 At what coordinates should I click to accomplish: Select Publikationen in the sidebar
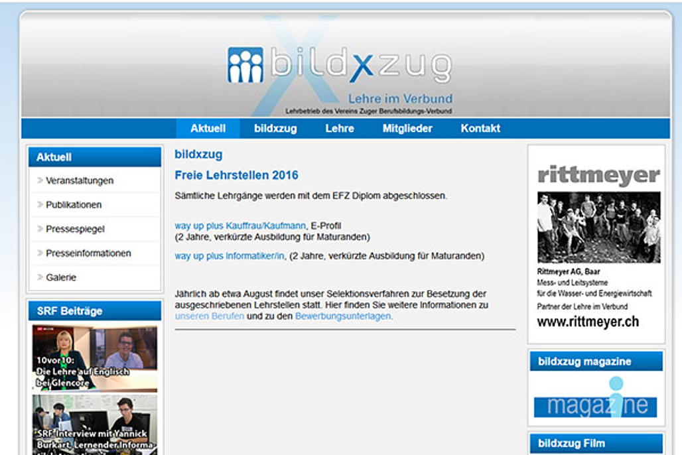74,205
